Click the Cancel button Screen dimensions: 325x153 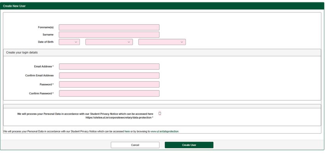coord(135,145)
